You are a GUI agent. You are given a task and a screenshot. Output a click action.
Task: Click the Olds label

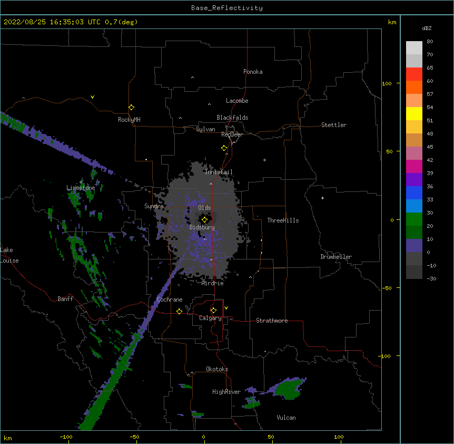pos(204,208)
